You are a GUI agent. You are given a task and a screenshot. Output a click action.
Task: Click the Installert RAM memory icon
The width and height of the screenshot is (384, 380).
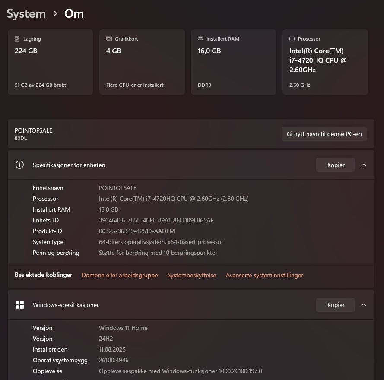200,38
